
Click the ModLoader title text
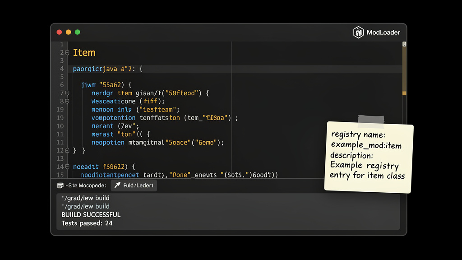[383, 32]
